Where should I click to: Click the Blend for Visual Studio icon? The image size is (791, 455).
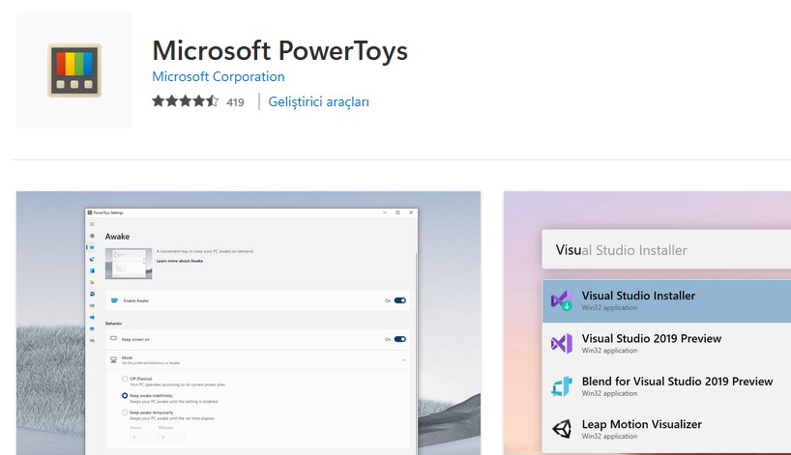[562, 386]
